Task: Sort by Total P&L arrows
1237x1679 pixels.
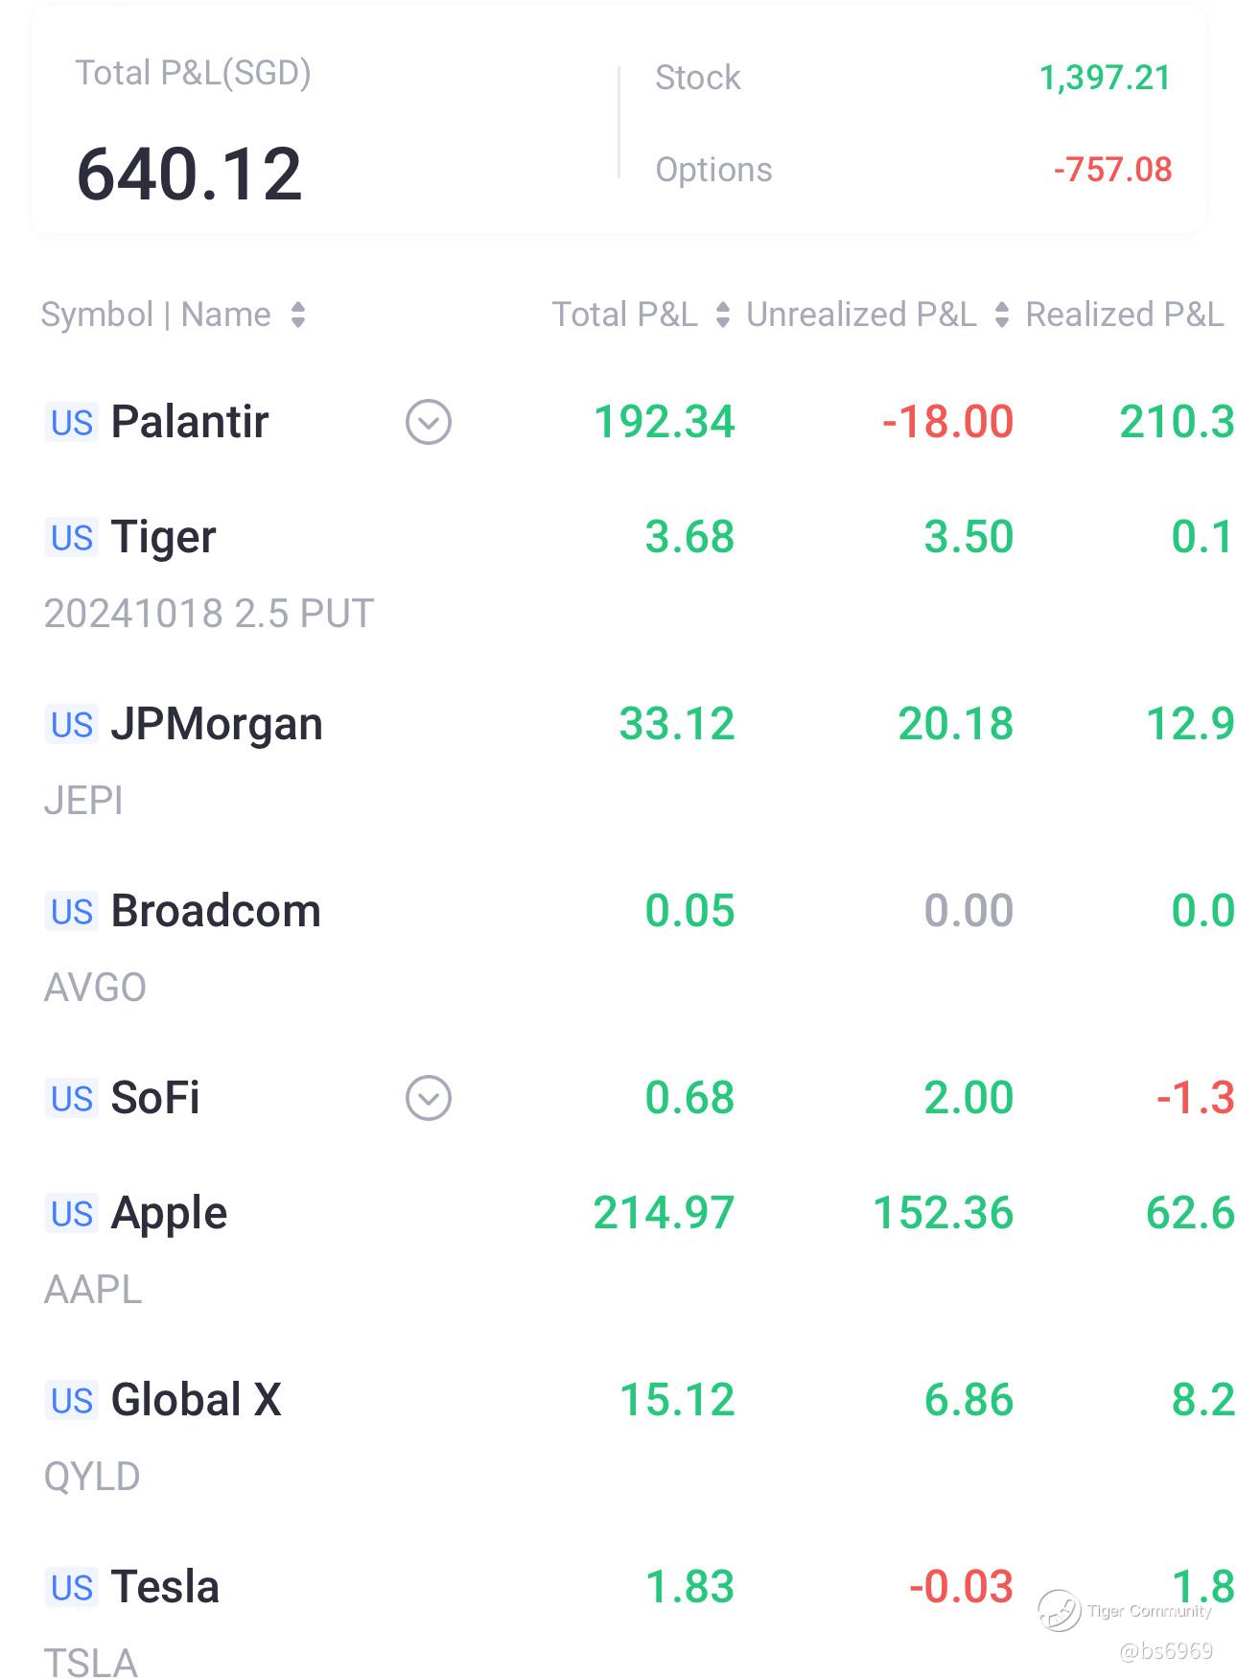Action: pos(723,315)
